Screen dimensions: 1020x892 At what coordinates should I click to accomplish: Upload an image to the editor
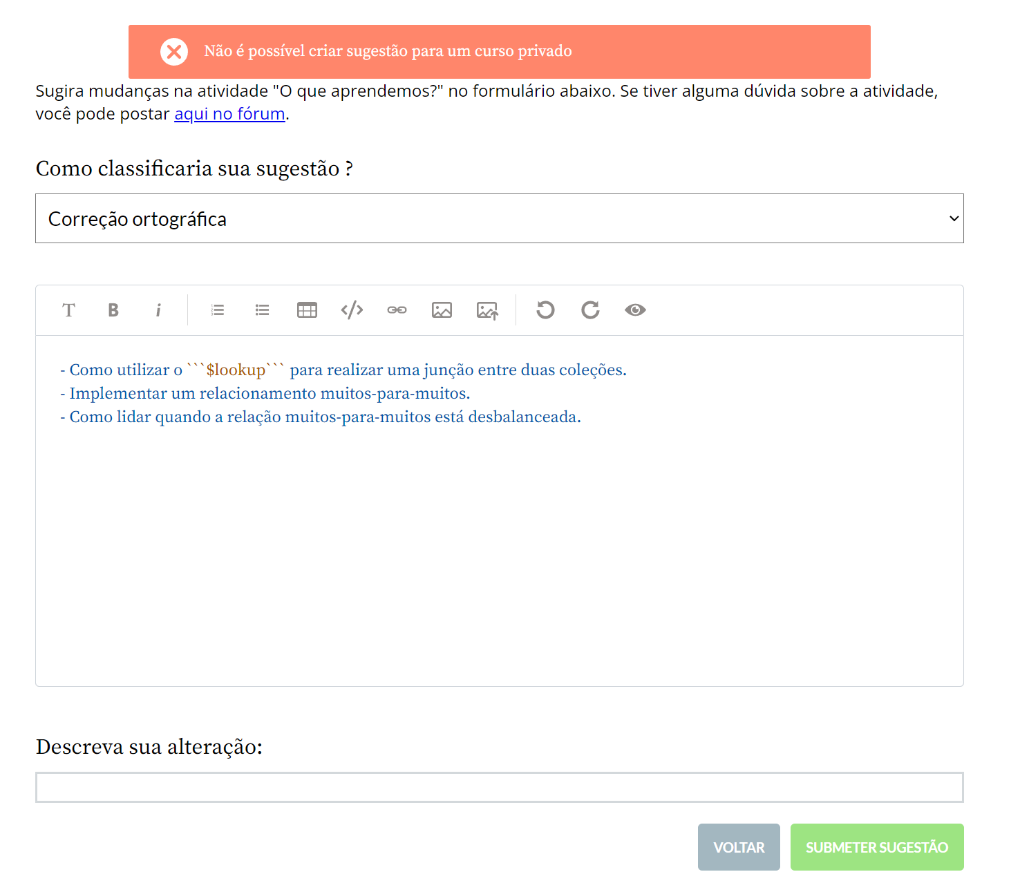[487, 311]
